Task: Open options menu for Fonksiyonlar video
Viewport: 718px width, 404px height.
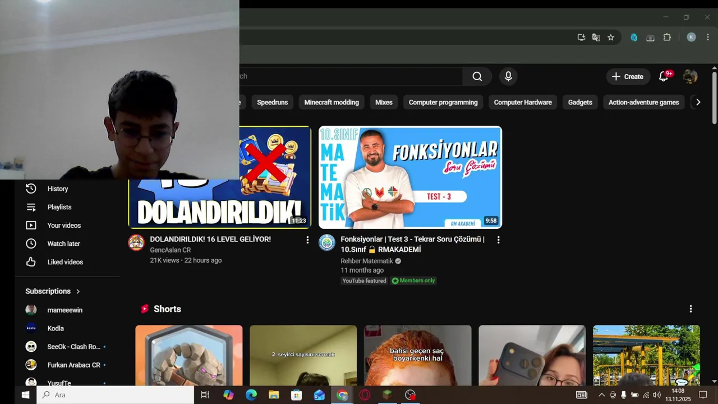Action: click(x=498, y=240)
